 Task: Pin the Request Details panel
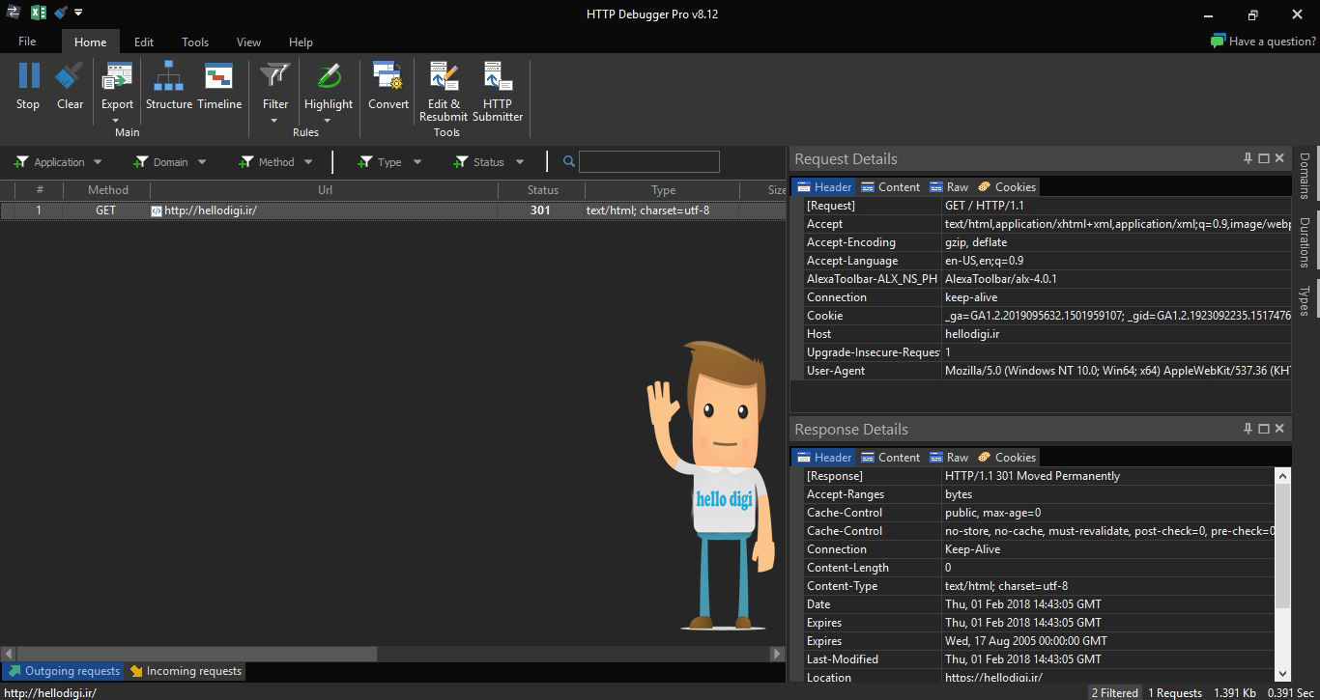(1248, 158)
